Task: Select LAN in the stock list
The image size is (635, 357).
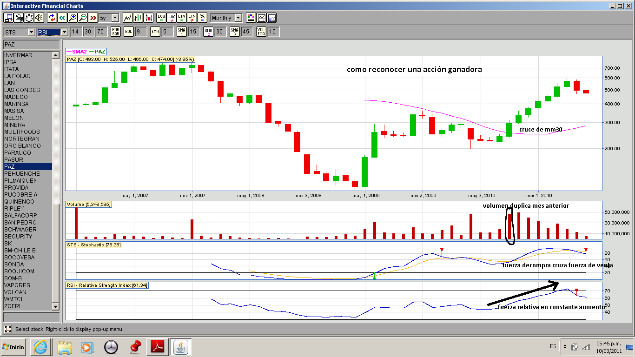Action: pos(9,83)
